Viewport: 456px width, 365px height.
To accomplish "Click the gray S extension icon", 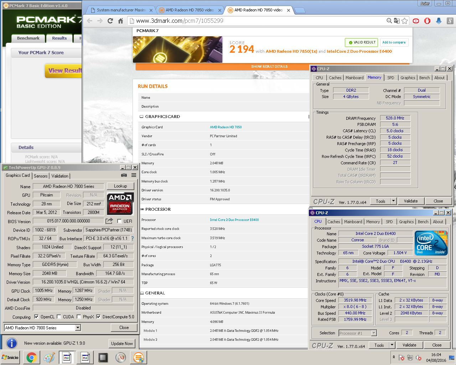I will [x=450, y=21].
